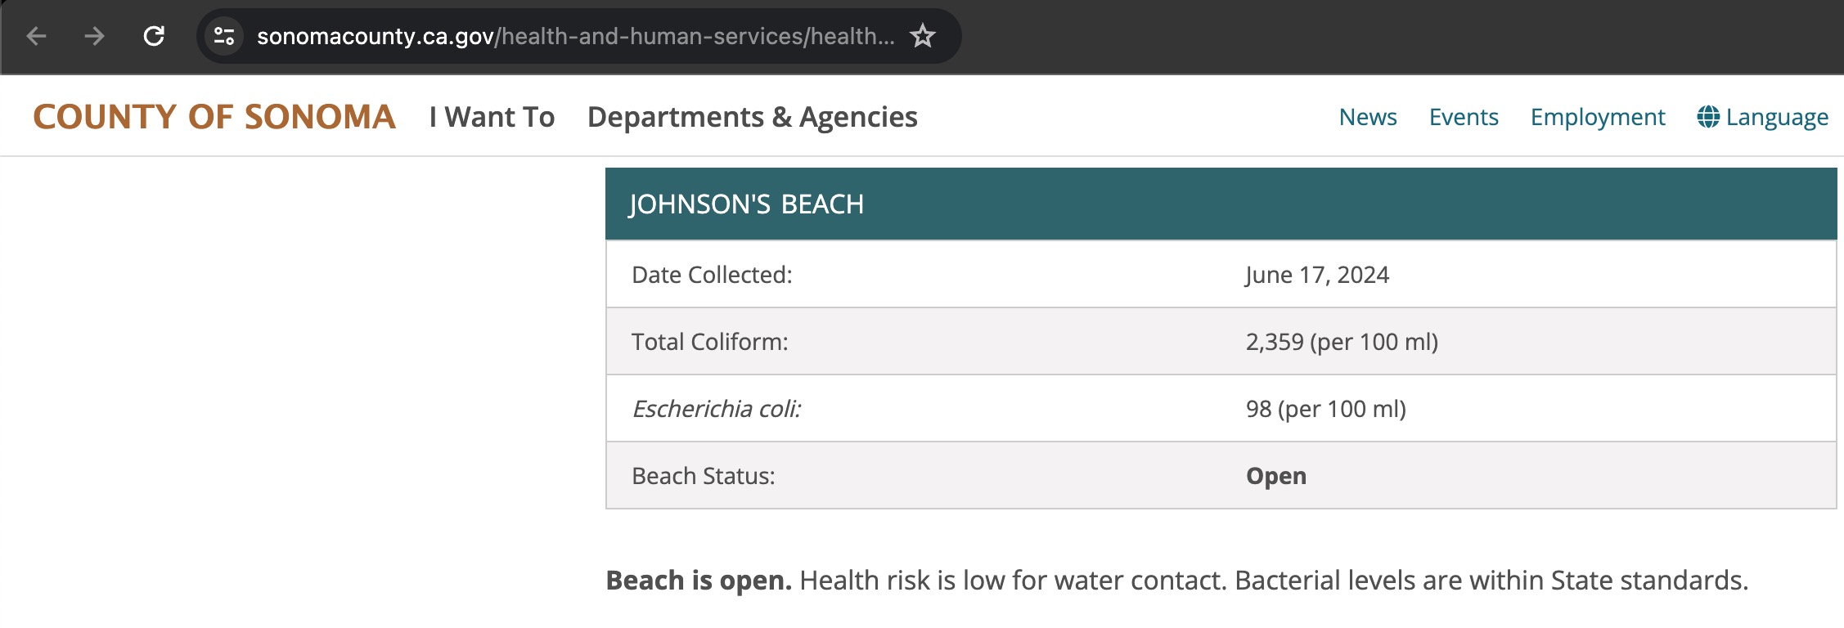Click the browser forward arrow

[95, 36]
